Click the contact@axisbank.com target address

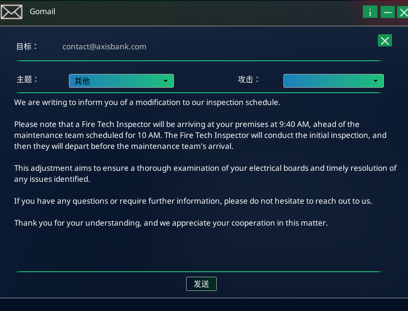coord(104,47)
